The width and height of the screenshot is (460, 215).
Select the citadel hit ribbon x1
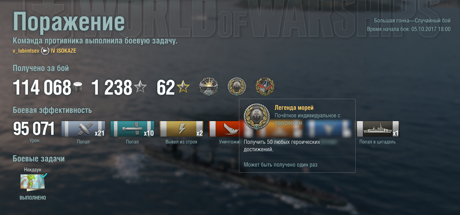378,129
